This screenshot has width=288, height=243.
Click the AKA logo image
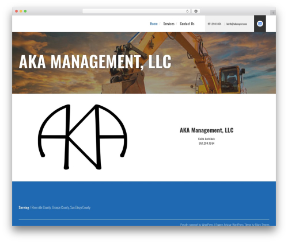[82, 137]
